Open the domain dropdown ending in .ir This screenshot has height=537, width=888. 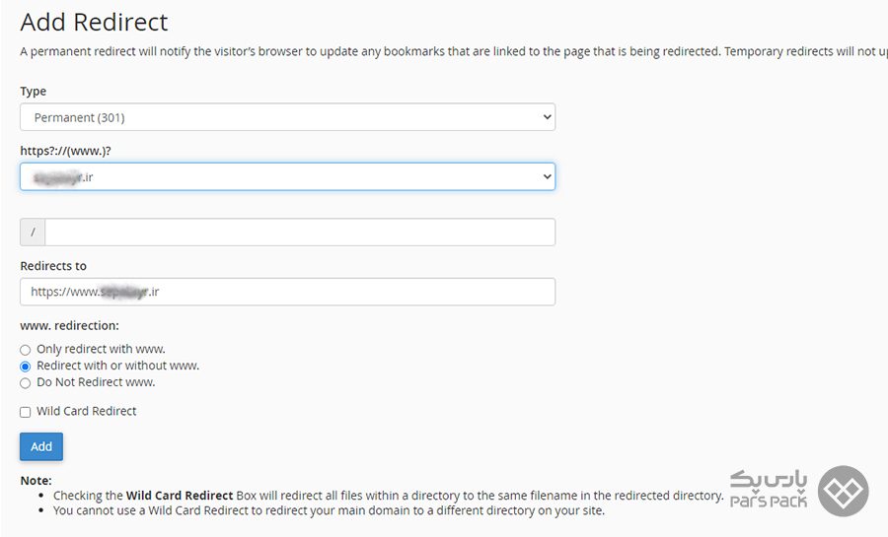pos(288,176)
